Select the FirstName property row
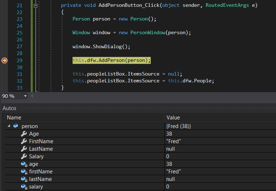 click(x=140, y=141)
